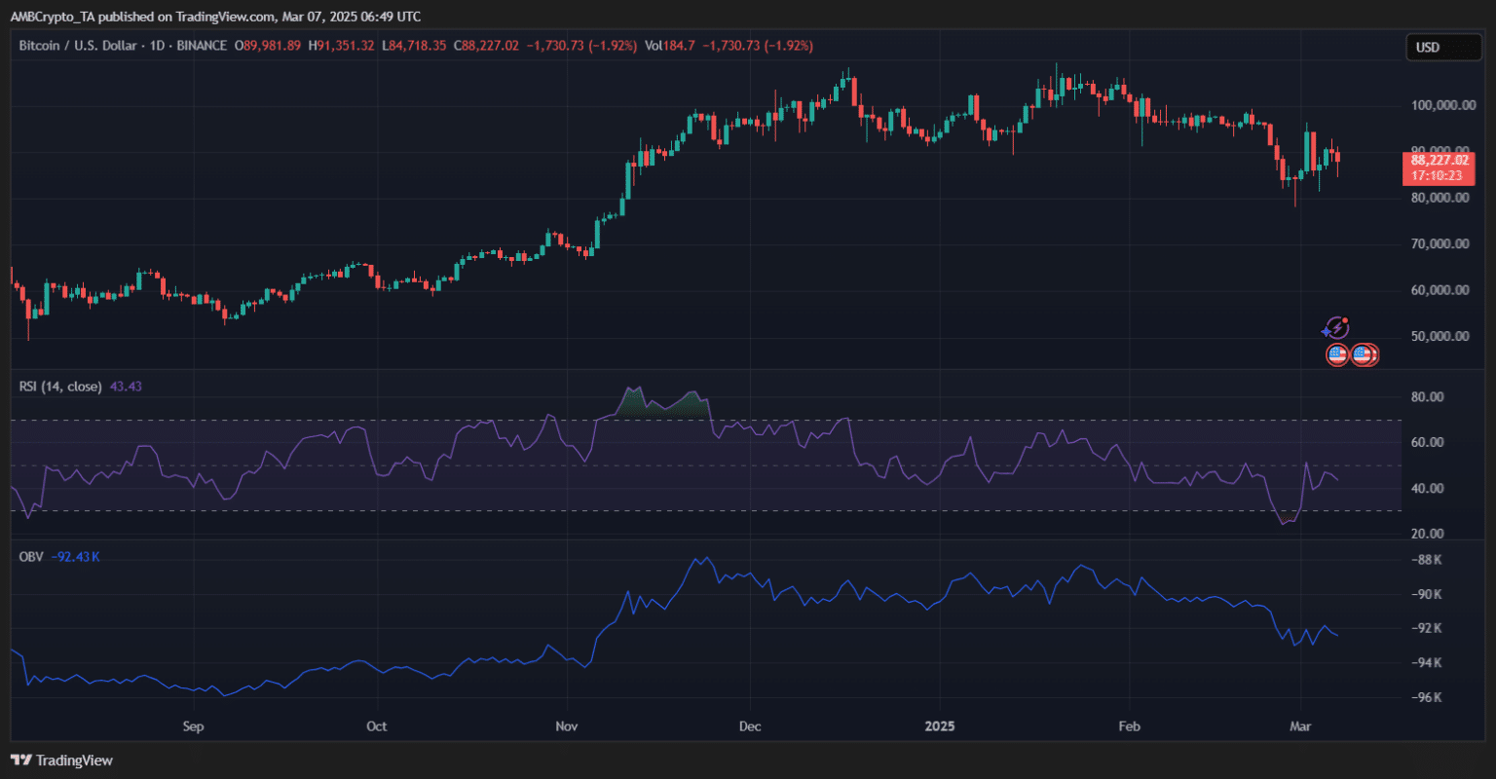Click the 80,000.00 price axis label

point(1440,198)
